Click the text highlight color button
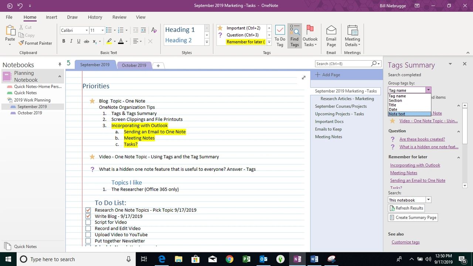This screenshot has width=473, height=266. pyautogui.click(x=109, y=41)
